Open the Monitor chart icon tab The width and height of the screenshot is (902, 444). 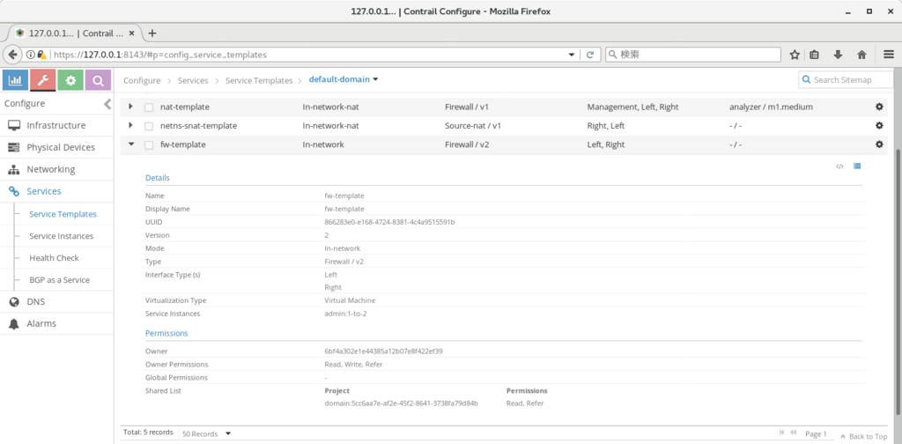pyautogui.click(x=16, y=80)
